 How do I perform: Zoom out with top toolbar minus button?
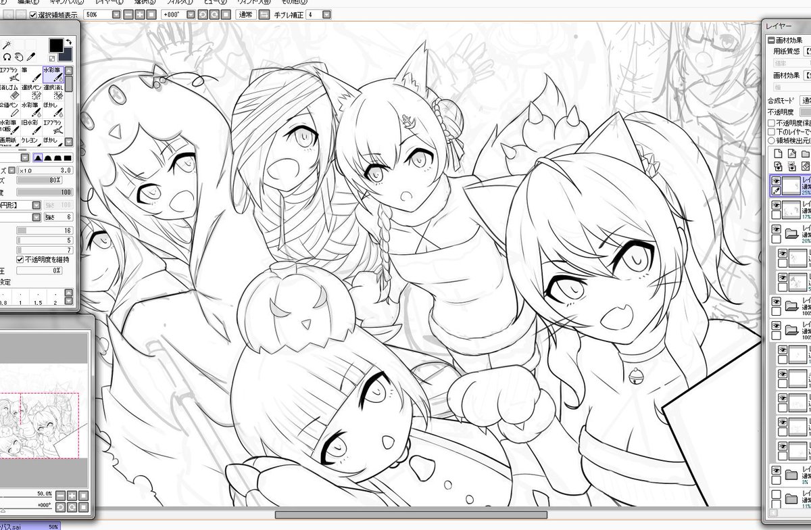point(128,14)
